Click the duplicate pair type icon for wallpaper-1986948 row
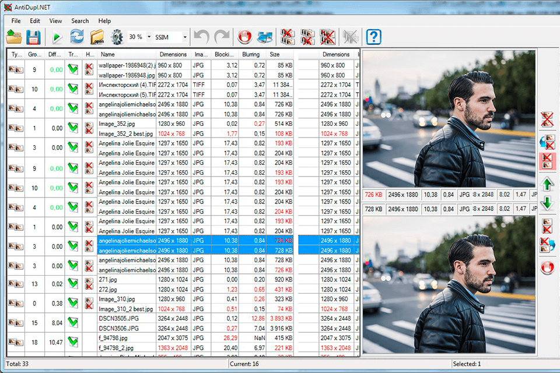560x373 pixels. [16, 69]
